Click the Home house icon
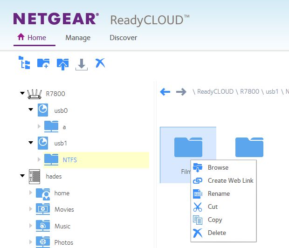Screen dimensions: 289x248 [x=21, y=37]
